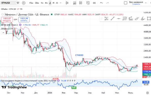Start bar replay mode
151x95 pixels.
tap(94, 3)
